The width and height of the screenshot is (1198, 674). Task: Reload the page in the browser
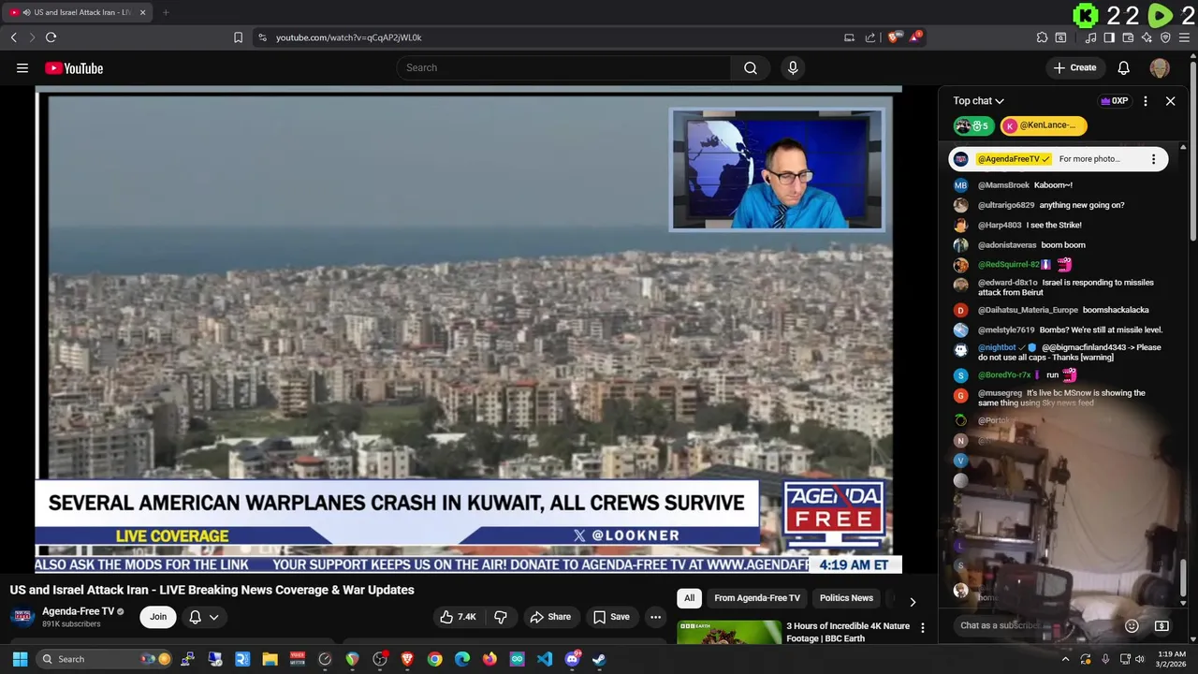click(x=51, y=37)
